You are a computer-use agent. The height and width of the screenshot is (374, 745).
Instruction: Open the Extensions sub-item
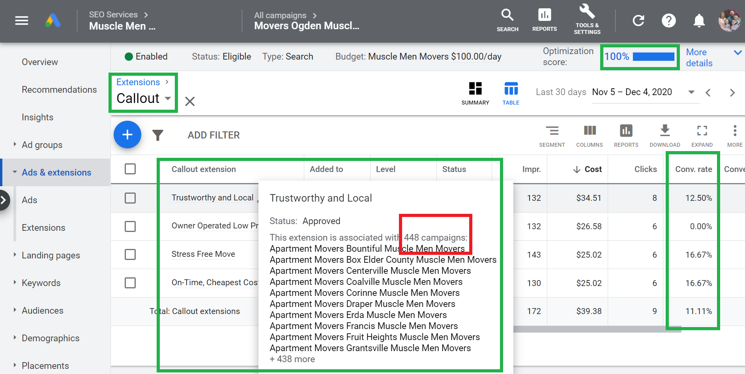click(x=43, y=228)
